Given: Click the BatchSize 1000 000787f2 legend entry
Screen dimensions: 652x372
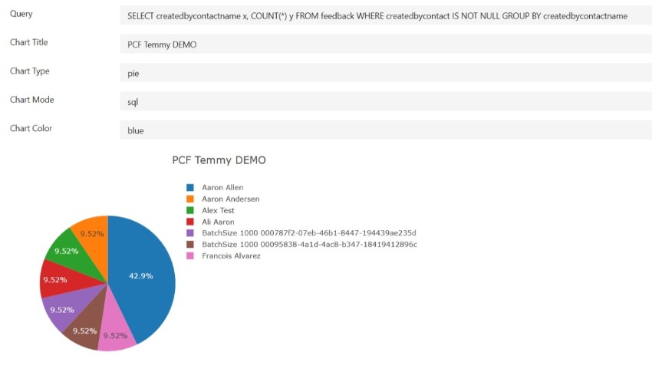Looking at the screenshot, I should [x=309, y=232].
